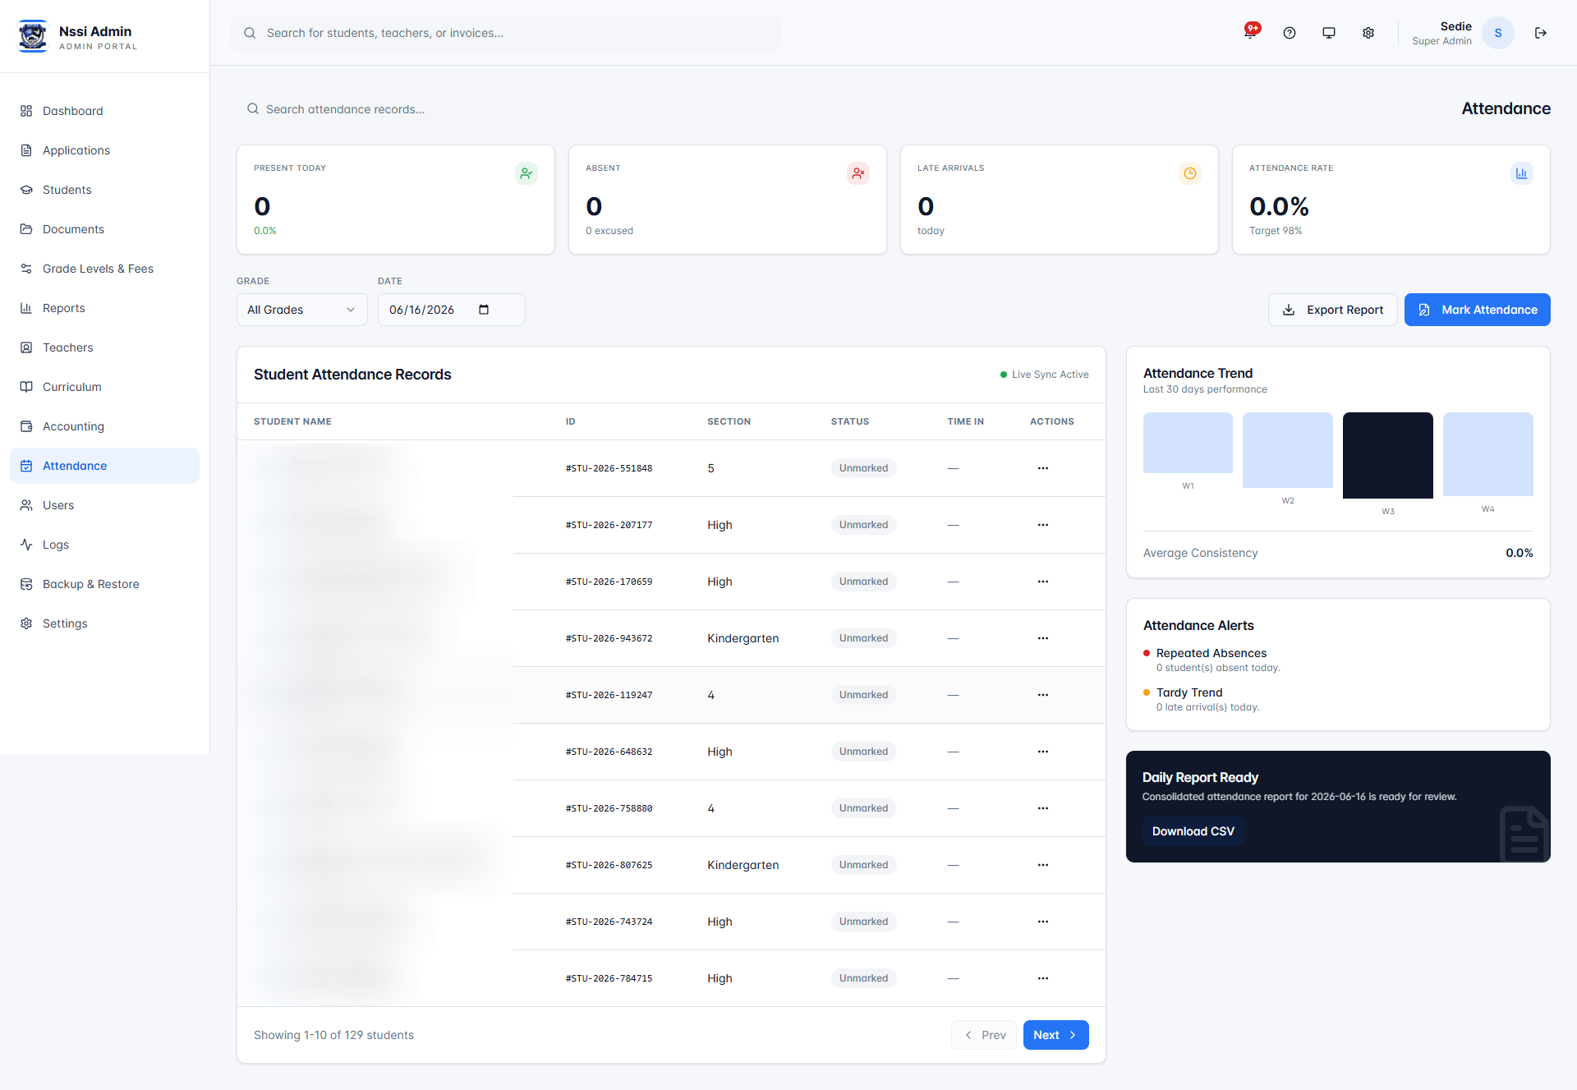Open actions menu for #STU-2026-119247
Image resolution: width=1577 pixels, height=1090 pixels.
click(1043, 695)
